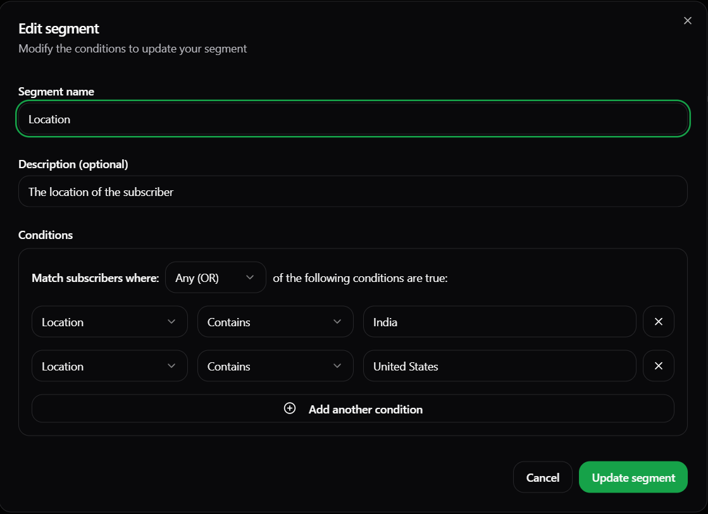Cancel editing the segment
The width and height of the screenshot is (708, 514).
coord(542,477)
